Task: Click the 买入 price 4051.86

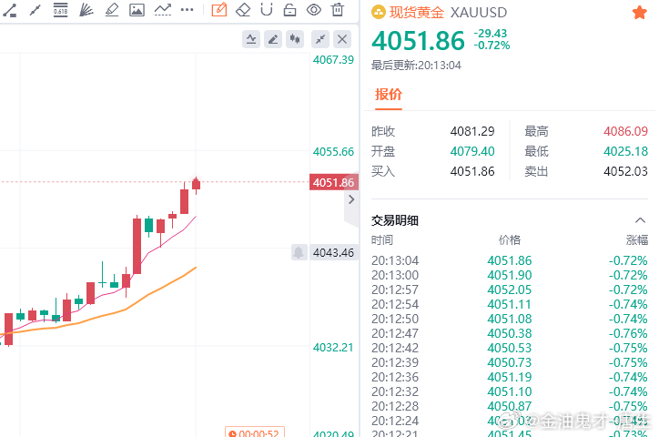Action: coord(472,171)
